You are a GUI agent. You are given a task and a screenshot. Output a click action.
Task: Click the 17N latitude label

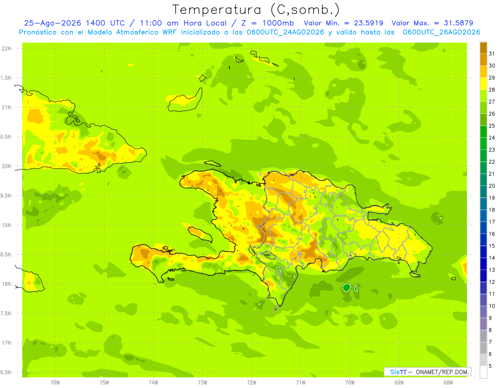pos(7,343)
